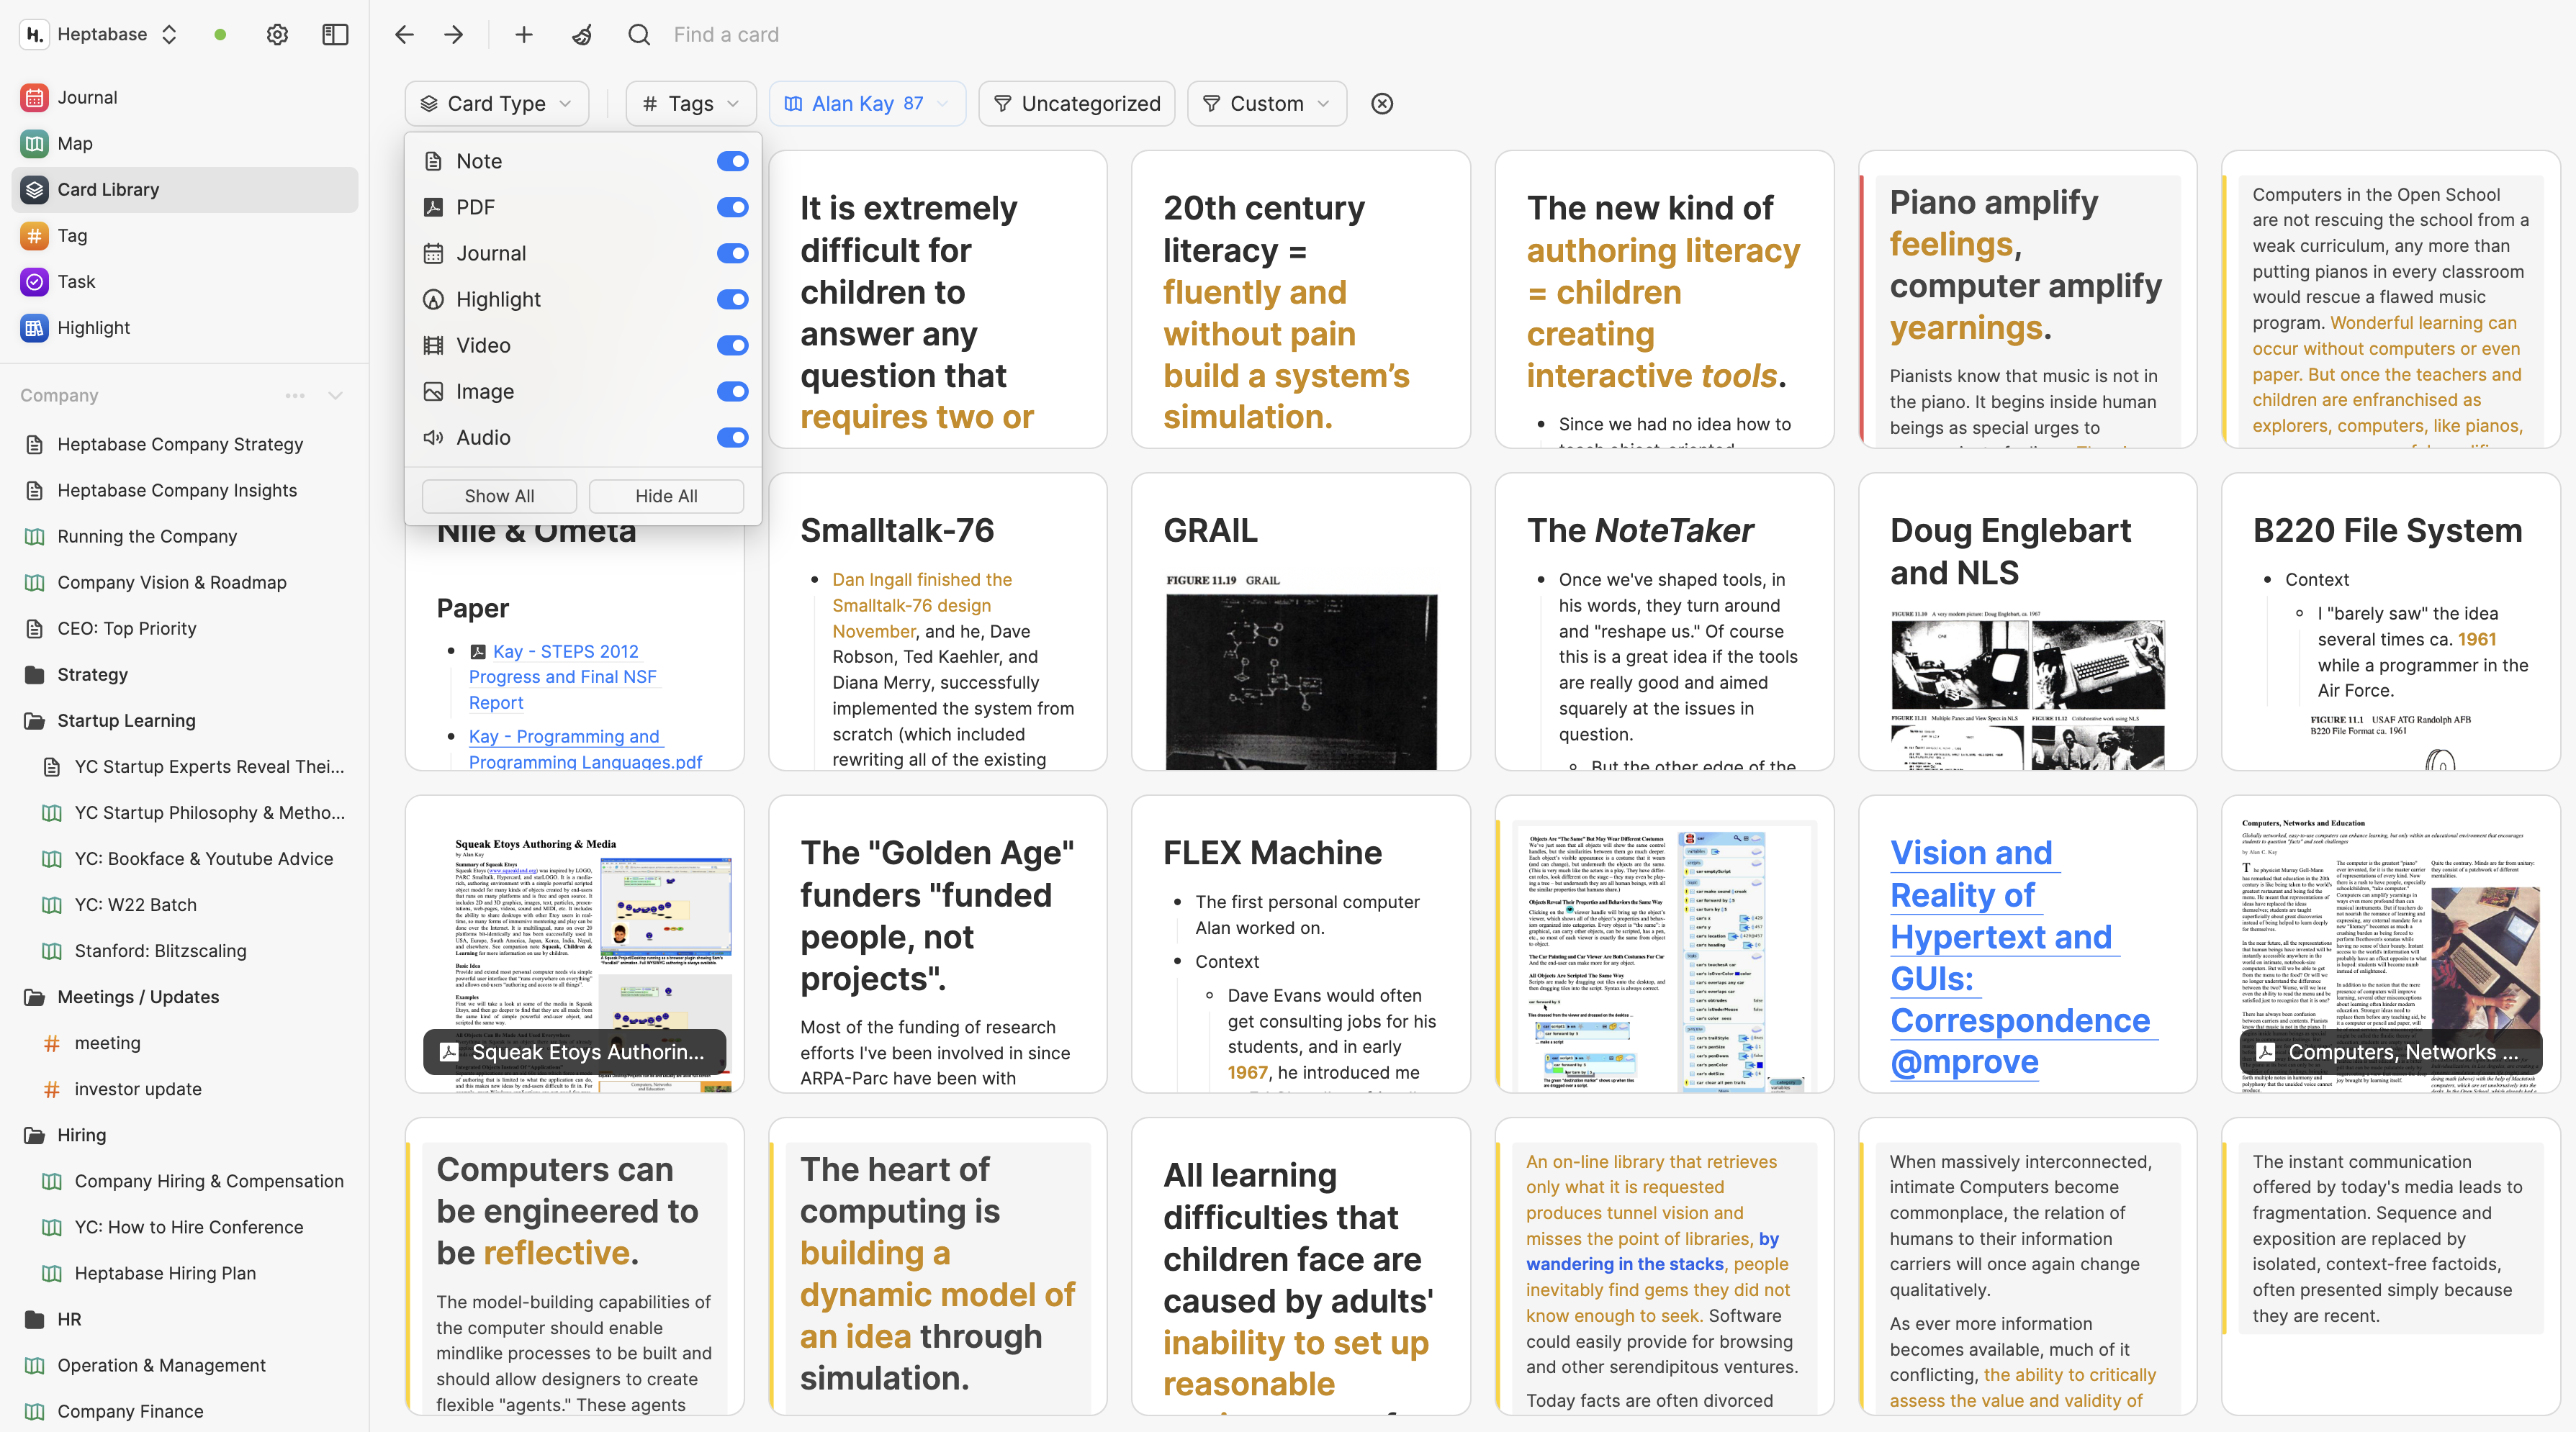Toggle the sidebar panel icon
Image resolution: width=2576 pixels, height=1432 pixels.
click(x=335, y=35)
